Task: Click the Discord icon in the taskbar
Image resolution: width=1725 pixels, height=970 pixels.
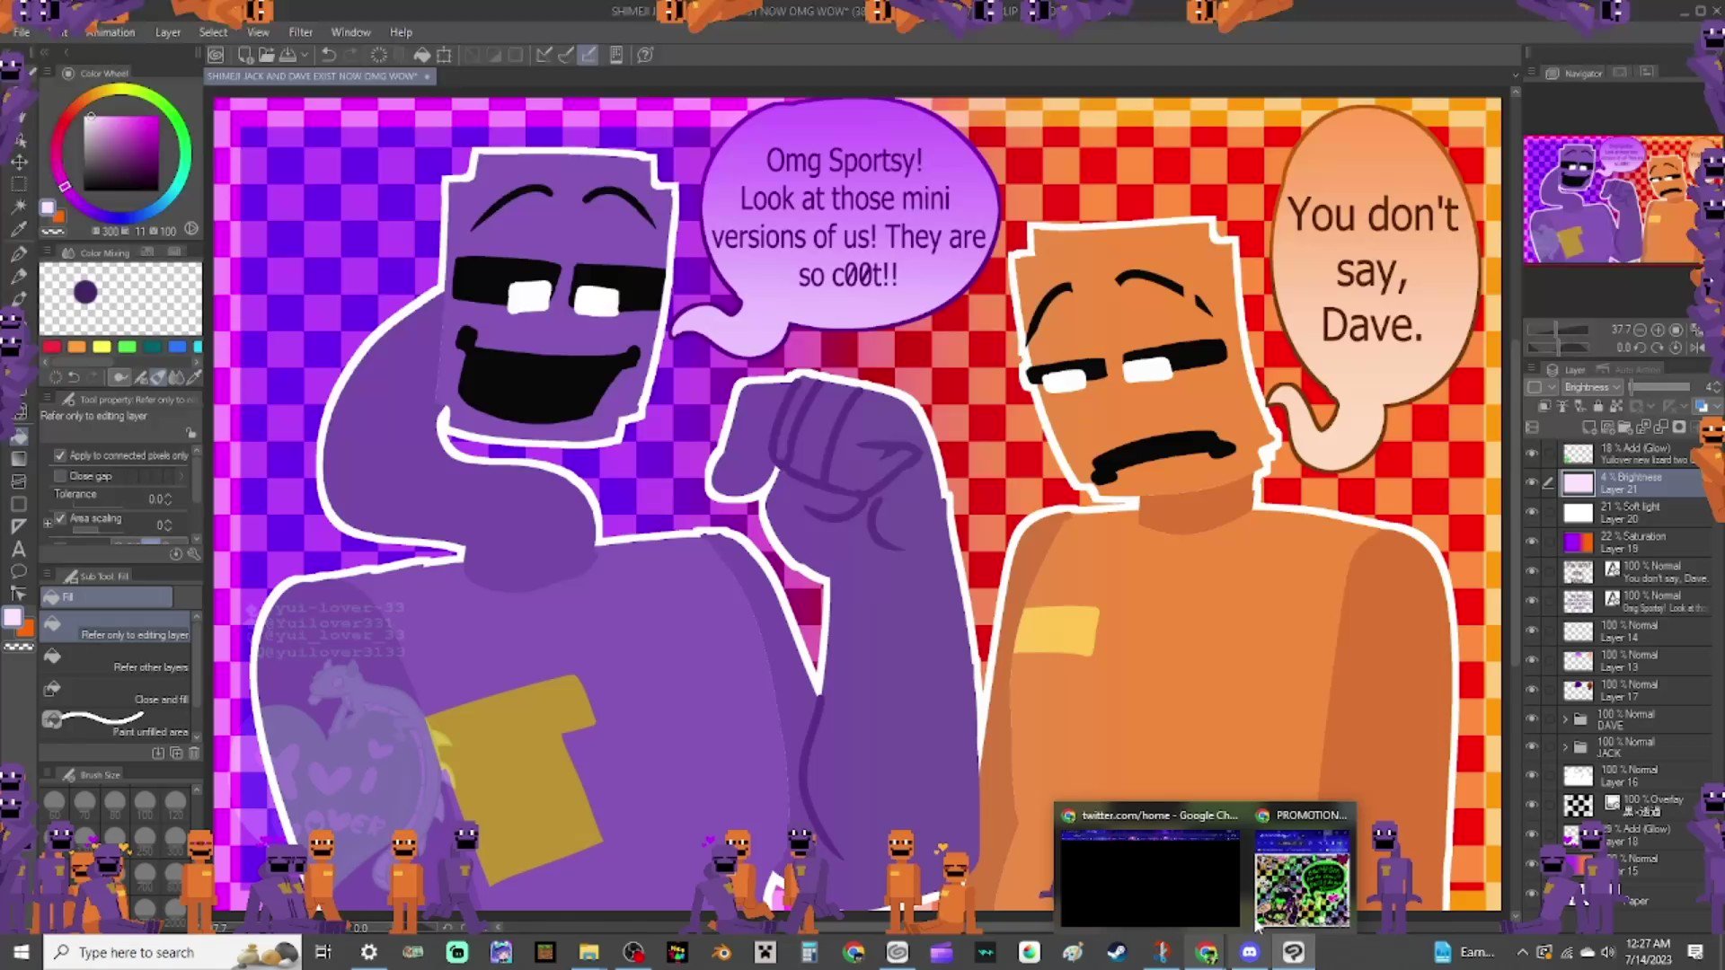Action: (1250, 952)
